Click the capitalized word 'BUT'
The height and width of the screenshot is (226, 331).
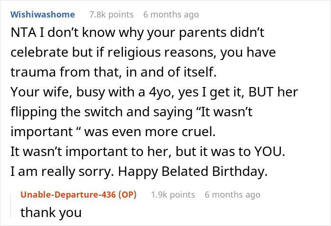click(x=234, y=94)
